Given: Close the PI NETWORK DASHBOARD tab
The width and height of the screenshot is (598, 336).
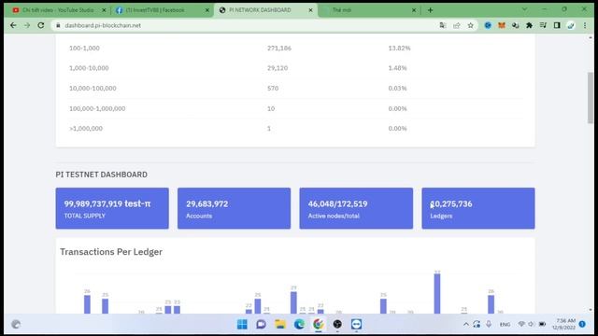Looking at the screenshot, I should tap(310, 10).
